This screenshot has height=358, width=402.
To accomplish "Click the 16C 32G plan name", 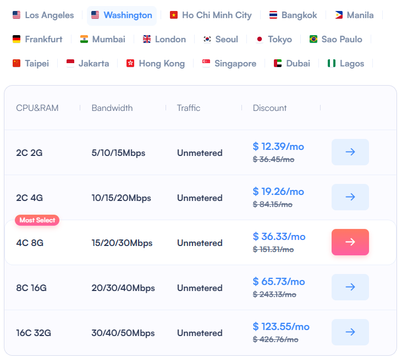I will pos(34,333).
